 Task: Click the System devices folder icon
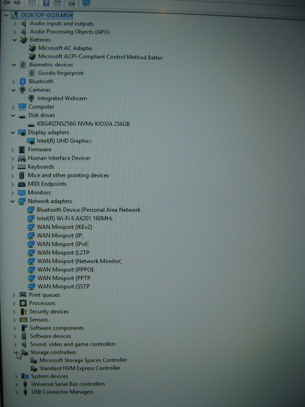(x=25, y=376)
